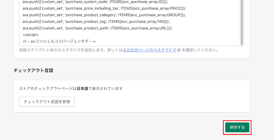Click code line containing 'purchase_product_path'

97,28
